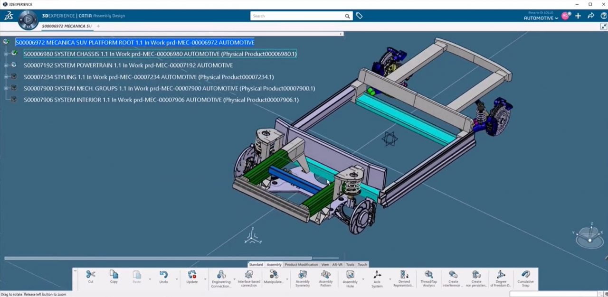
Task: Open Engineering Connection tool
Action: (x=221, y=274)
